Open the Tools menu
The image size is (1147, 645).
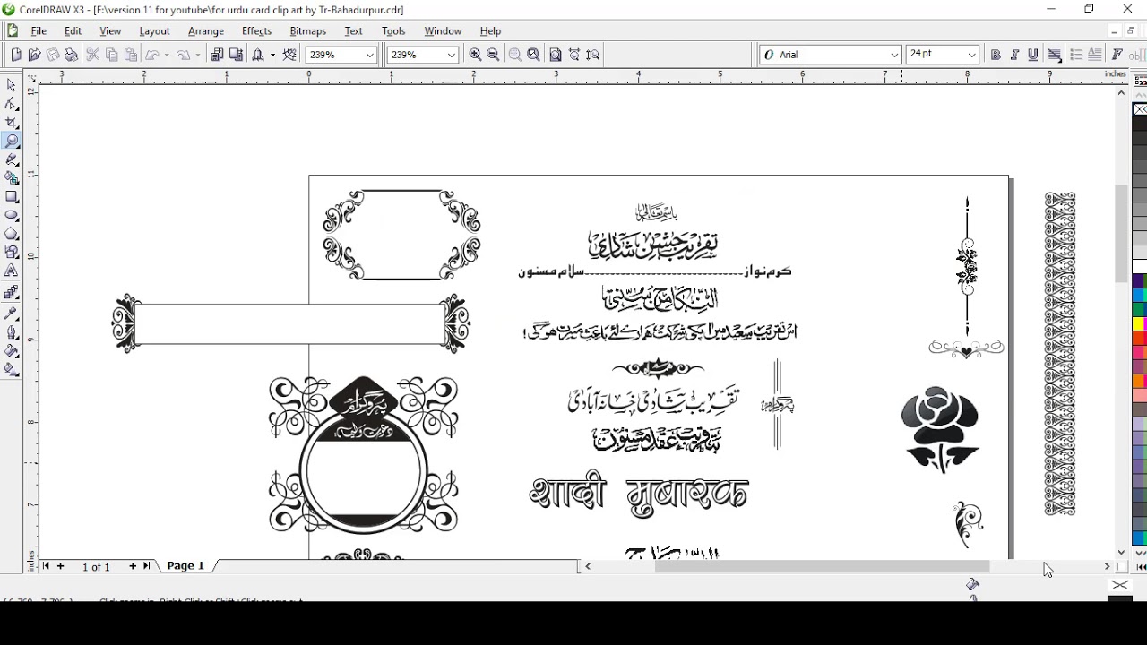tap(393, 30)
